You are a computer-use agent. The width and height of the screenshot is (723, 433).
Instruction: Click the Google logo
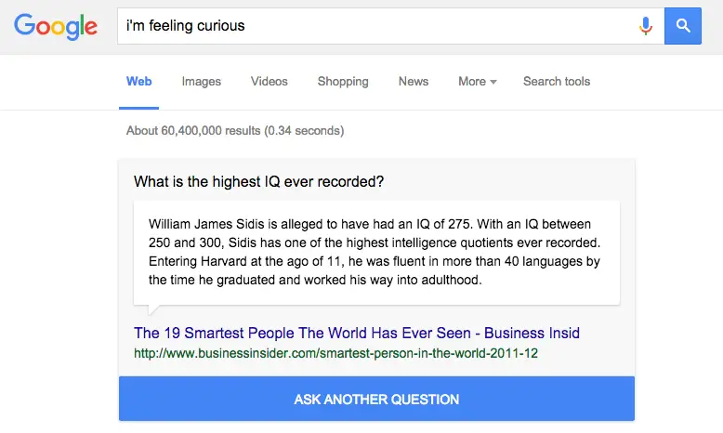tap(56, 26)
